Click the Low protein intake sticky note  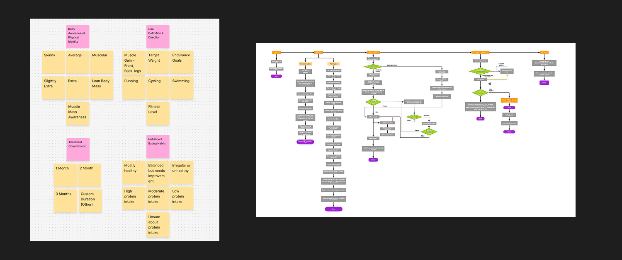[x=182, y=198]
